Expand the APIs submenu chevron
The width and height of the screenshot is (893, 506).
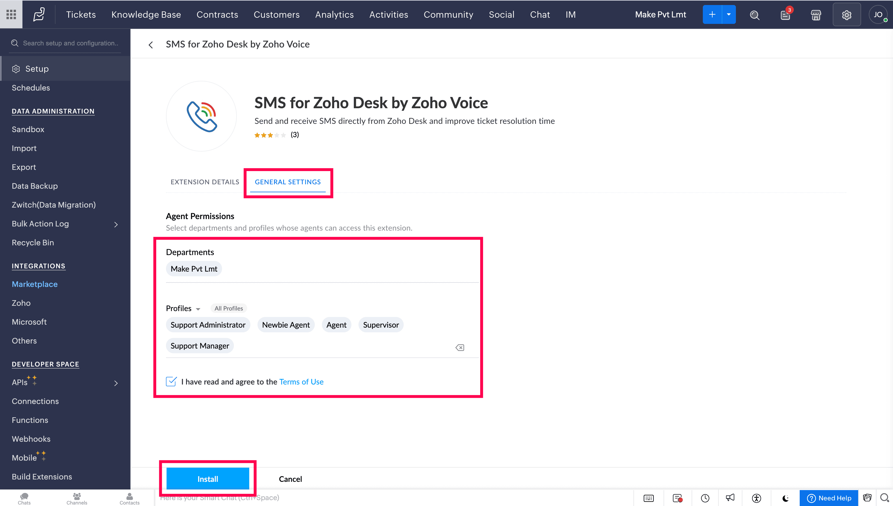116,383
